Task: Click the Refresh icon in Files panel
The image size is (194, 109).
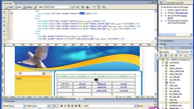Action: click(x=166, y=56)
